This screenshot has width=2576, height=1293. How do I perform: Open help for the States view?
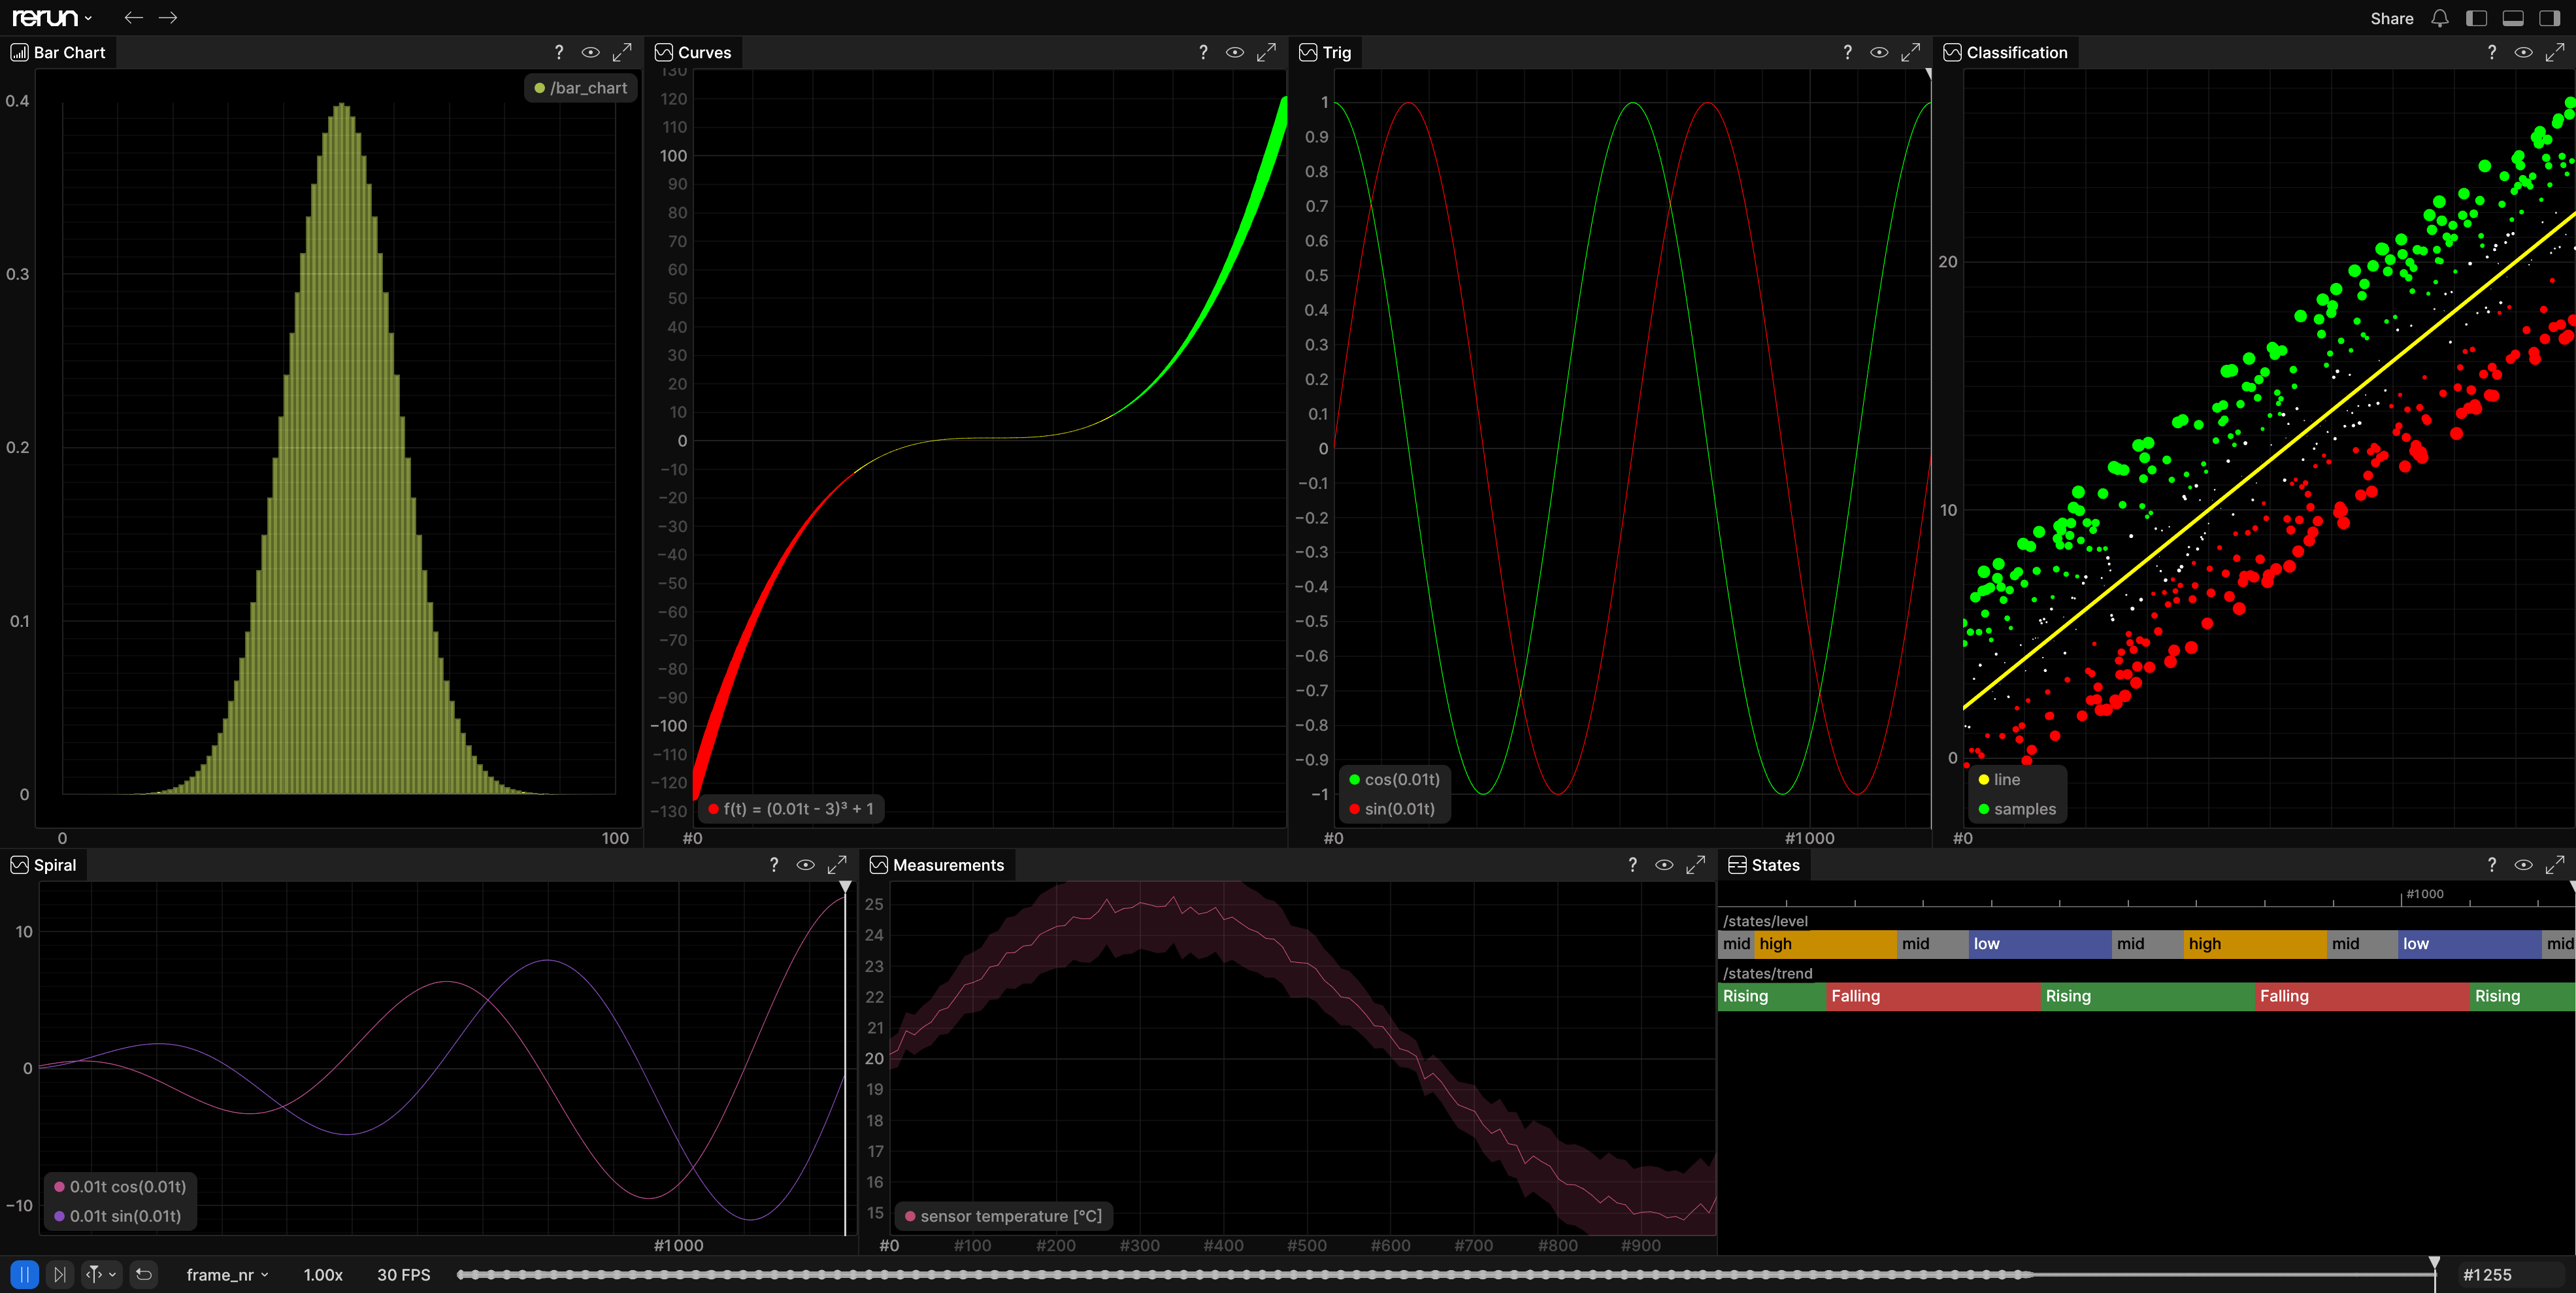[2491, 865]
